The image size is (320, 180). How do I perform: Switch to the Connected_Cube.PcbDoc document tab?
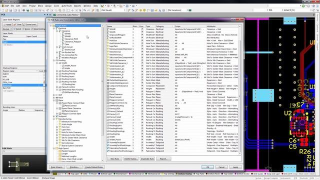[x=66, y=14]
